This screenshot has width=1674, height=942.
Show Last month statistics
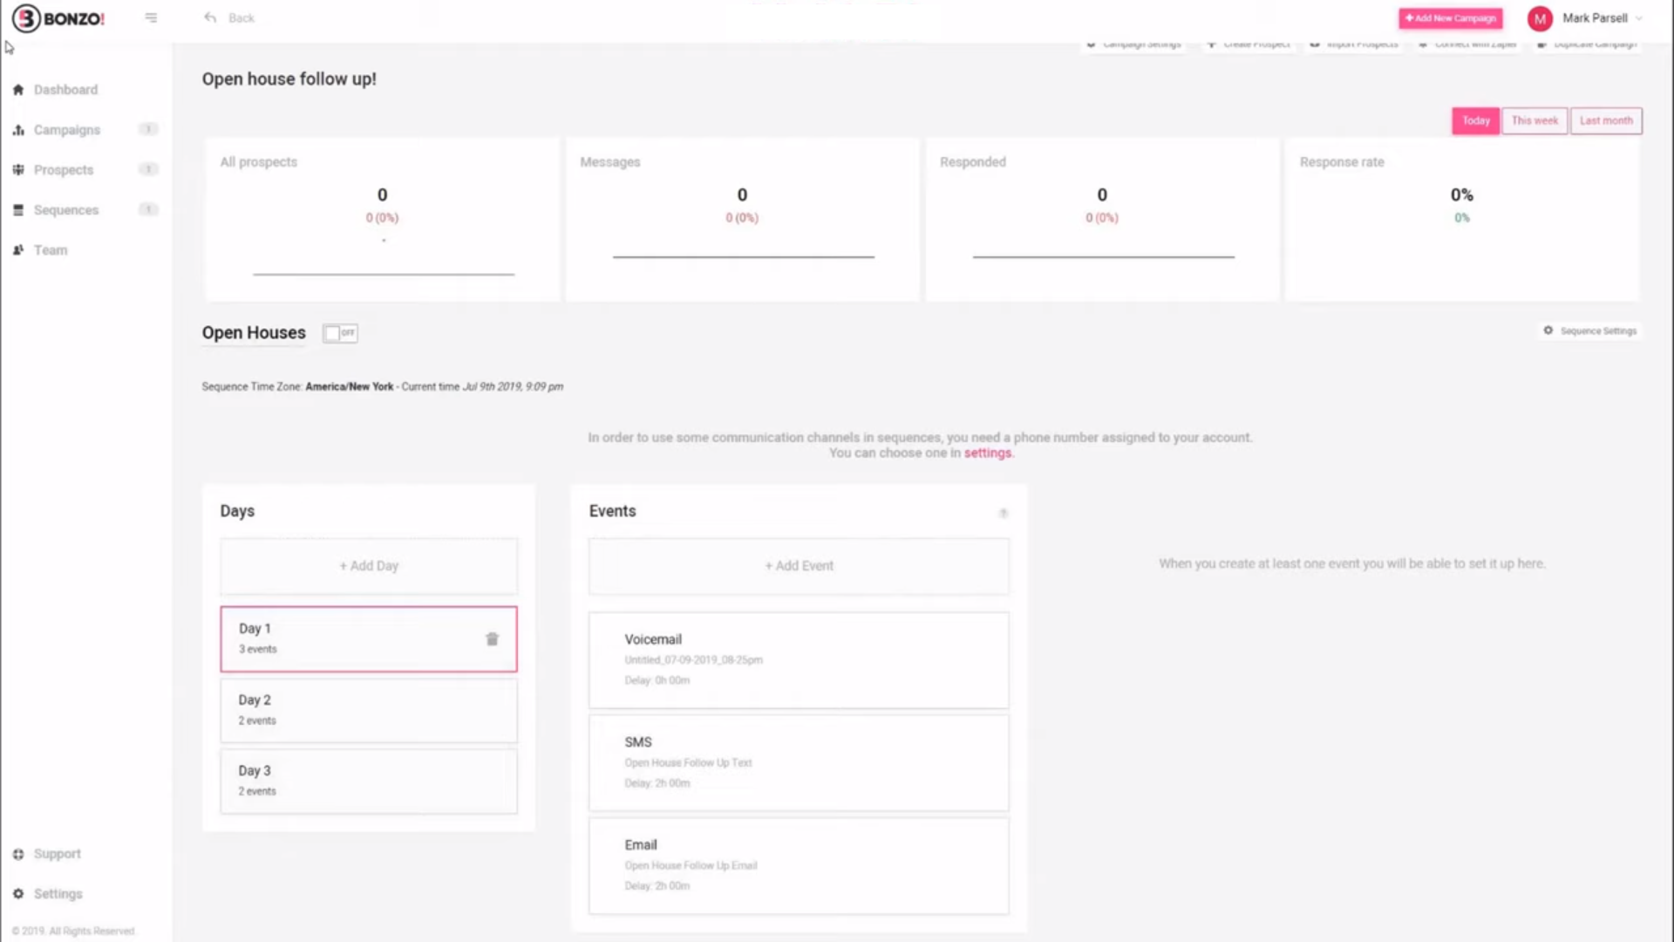(x=1605, y=120)
